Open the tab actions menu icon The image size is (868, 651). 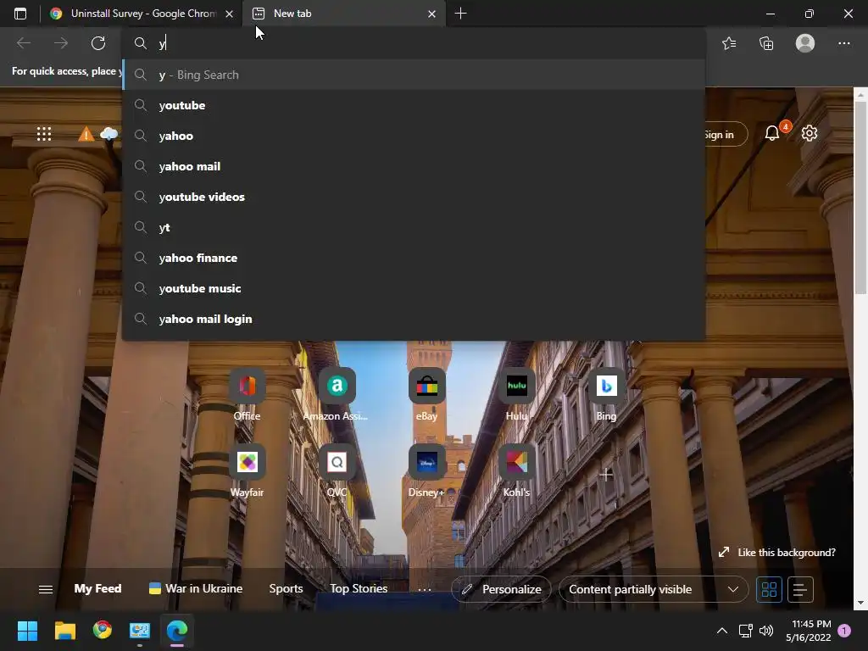pyautogui.click(x=20, y=14)
